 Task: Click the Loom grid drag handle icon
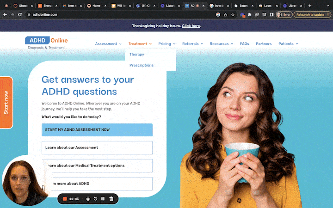tap(88, 199)
